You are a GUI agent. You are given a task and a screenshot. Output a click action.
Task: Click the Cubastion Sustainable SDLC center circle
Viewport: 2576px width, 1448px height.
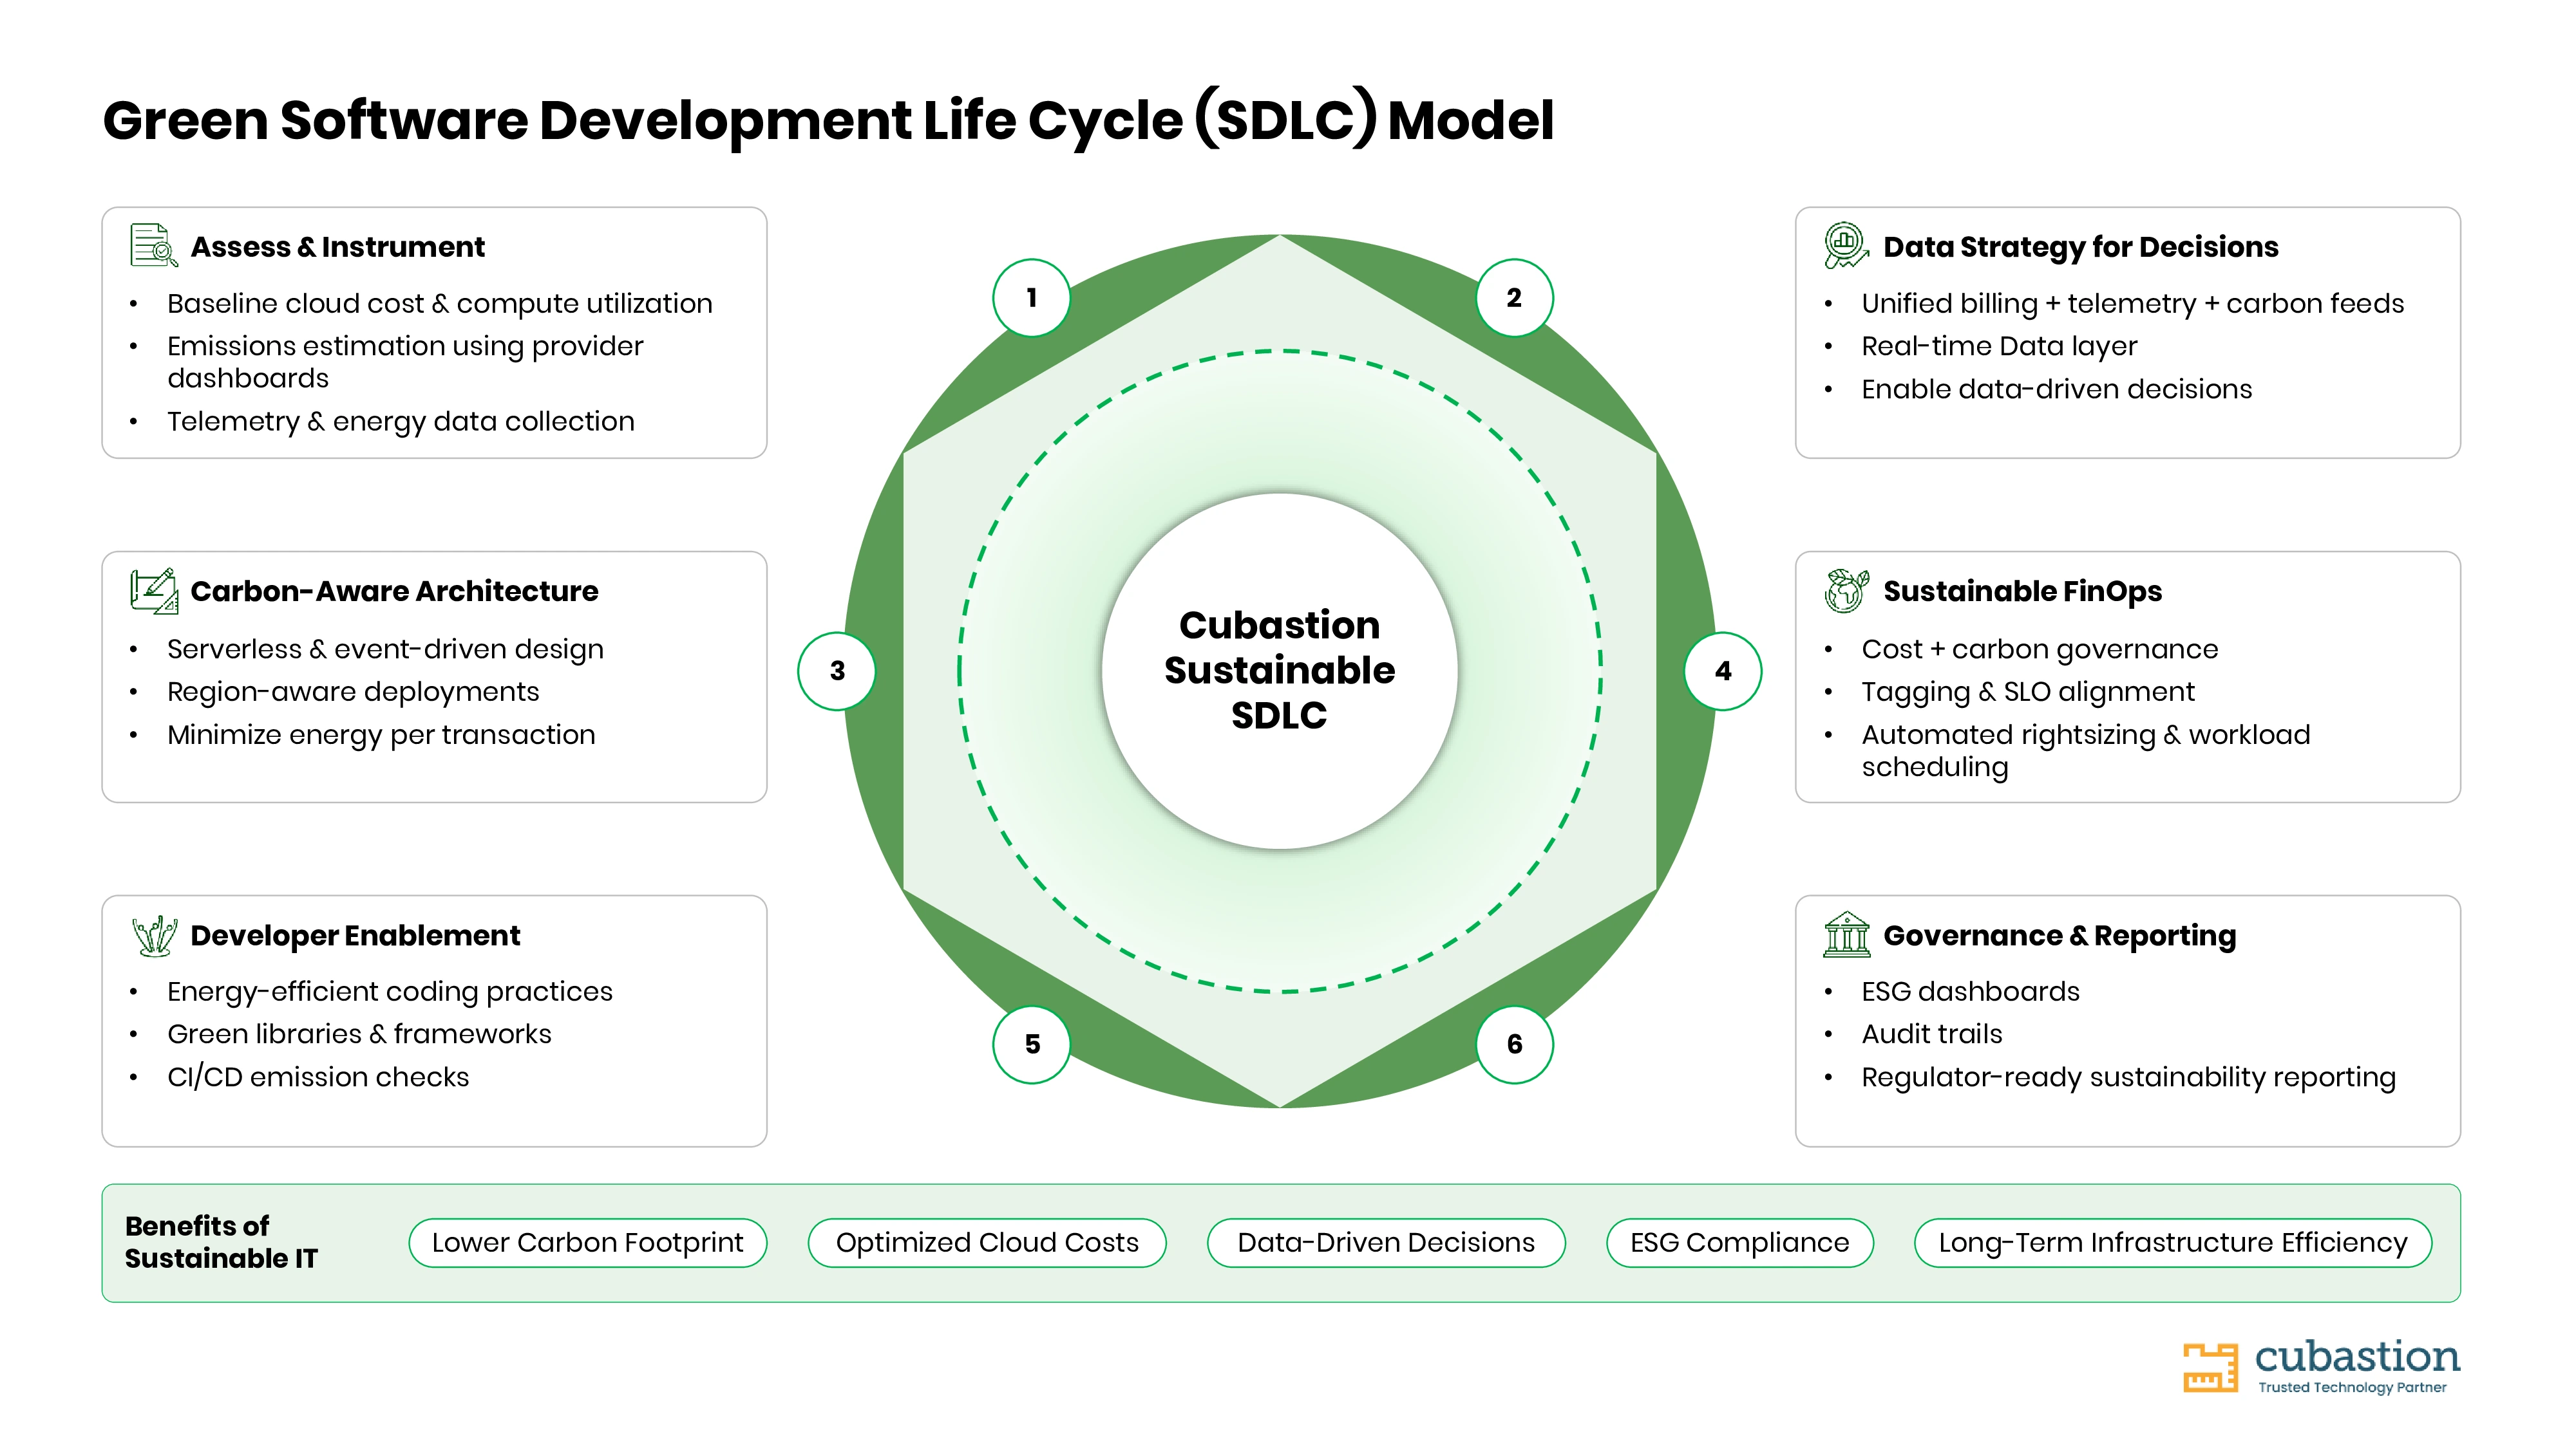coord(1280,671)
